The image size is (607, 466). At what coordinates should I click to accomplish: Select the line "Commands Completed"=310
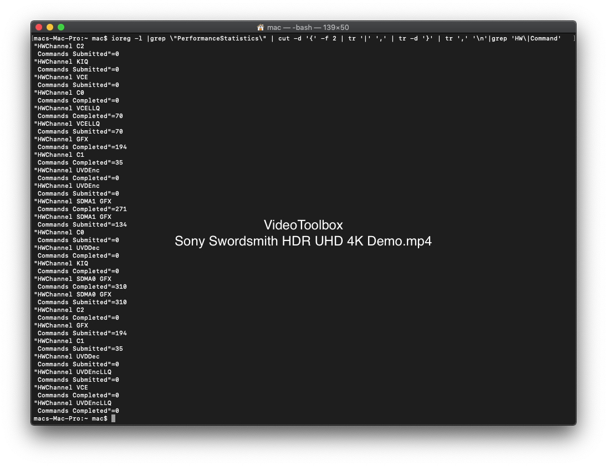point(82,287)
